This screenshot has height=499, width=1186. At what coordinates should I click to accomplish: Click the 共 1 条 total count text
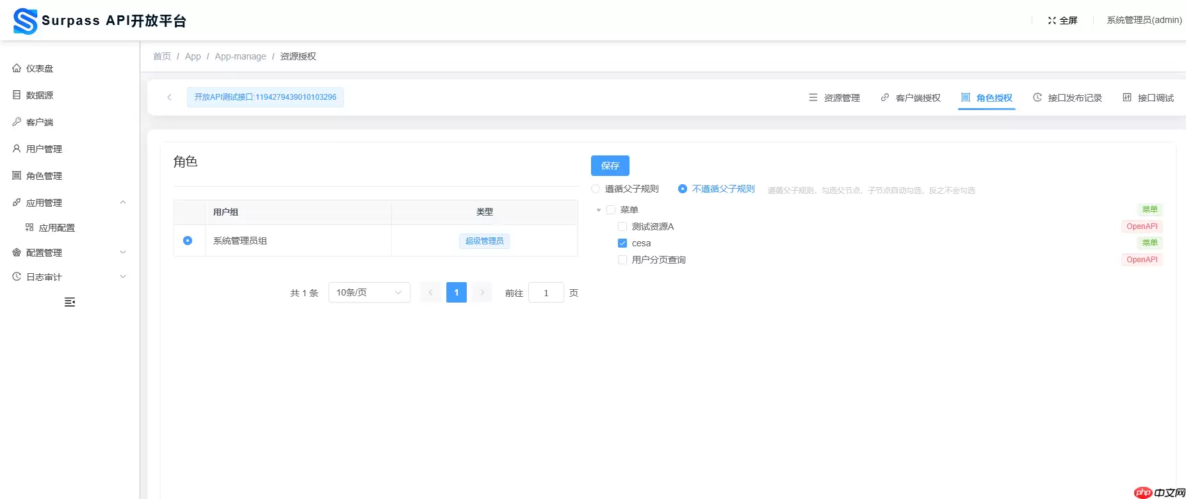[304, 293]
